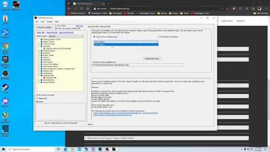The image size is (270, 152).
Task: Open Mail app from taskbar
Action: [x=79, y=149]
